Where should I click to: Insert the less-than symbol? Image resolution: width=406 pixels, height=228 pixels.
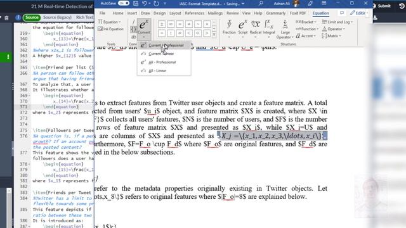pos(189,33)
